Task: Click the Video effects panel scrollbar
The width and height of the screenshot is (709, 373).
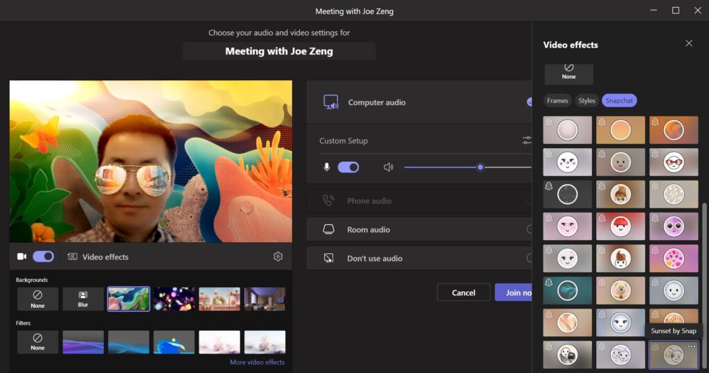Action: click(x=704, y=277)
